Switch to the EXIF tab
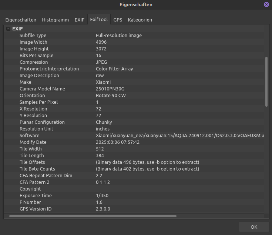Viewport: 272px width, 235px height. click(x=80, y=20)
